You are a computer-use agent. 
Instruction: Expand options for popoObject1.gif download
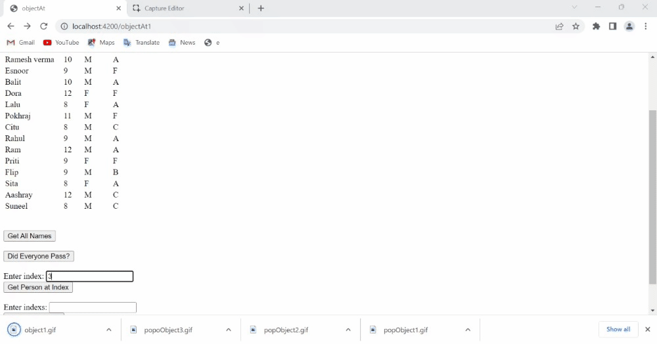[468, 330]
